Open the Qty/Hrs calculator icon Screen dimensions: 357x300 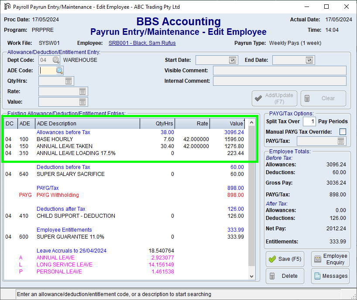[69, 81]
